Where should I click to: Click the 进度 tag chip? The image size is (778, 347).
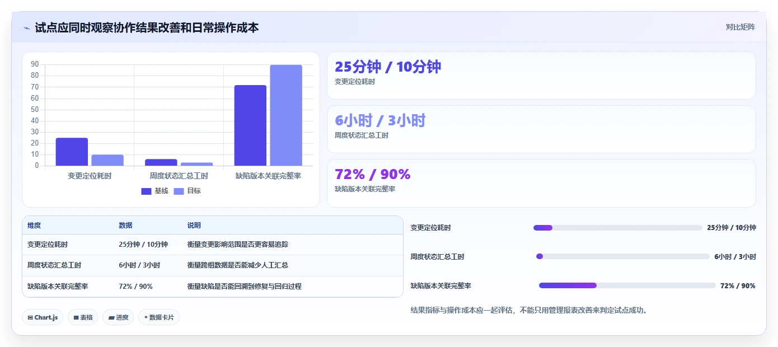pos(118,317)
